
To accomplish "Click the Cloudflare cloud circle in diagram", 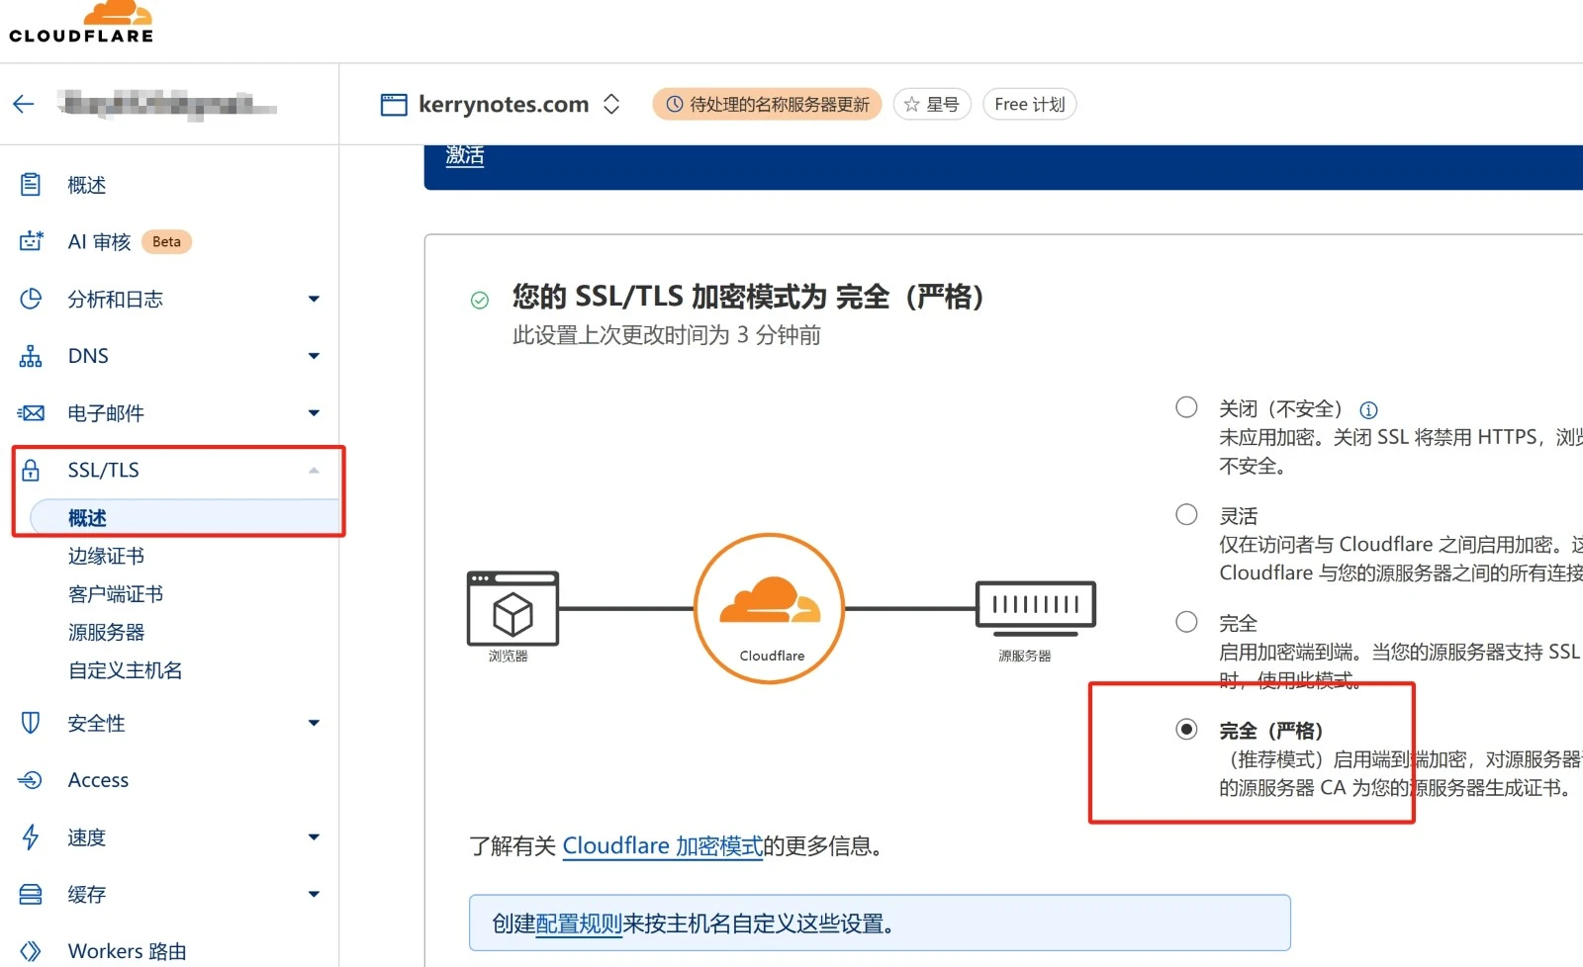I will tap(770, 608).
